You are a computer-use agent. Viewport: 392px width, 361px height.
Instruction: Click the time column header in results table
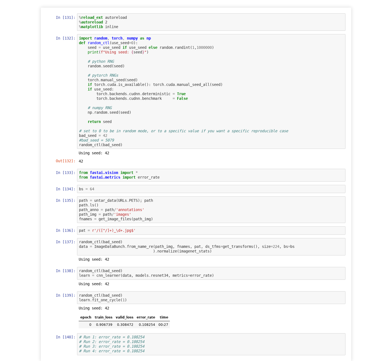[164, 317]
